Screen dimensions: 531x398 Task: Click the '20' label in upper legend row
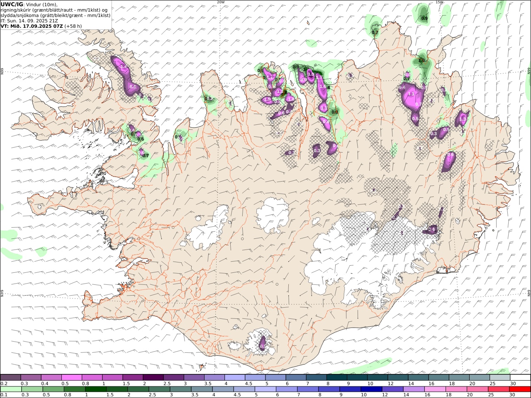pyautogui.click(x=472, y=383)
